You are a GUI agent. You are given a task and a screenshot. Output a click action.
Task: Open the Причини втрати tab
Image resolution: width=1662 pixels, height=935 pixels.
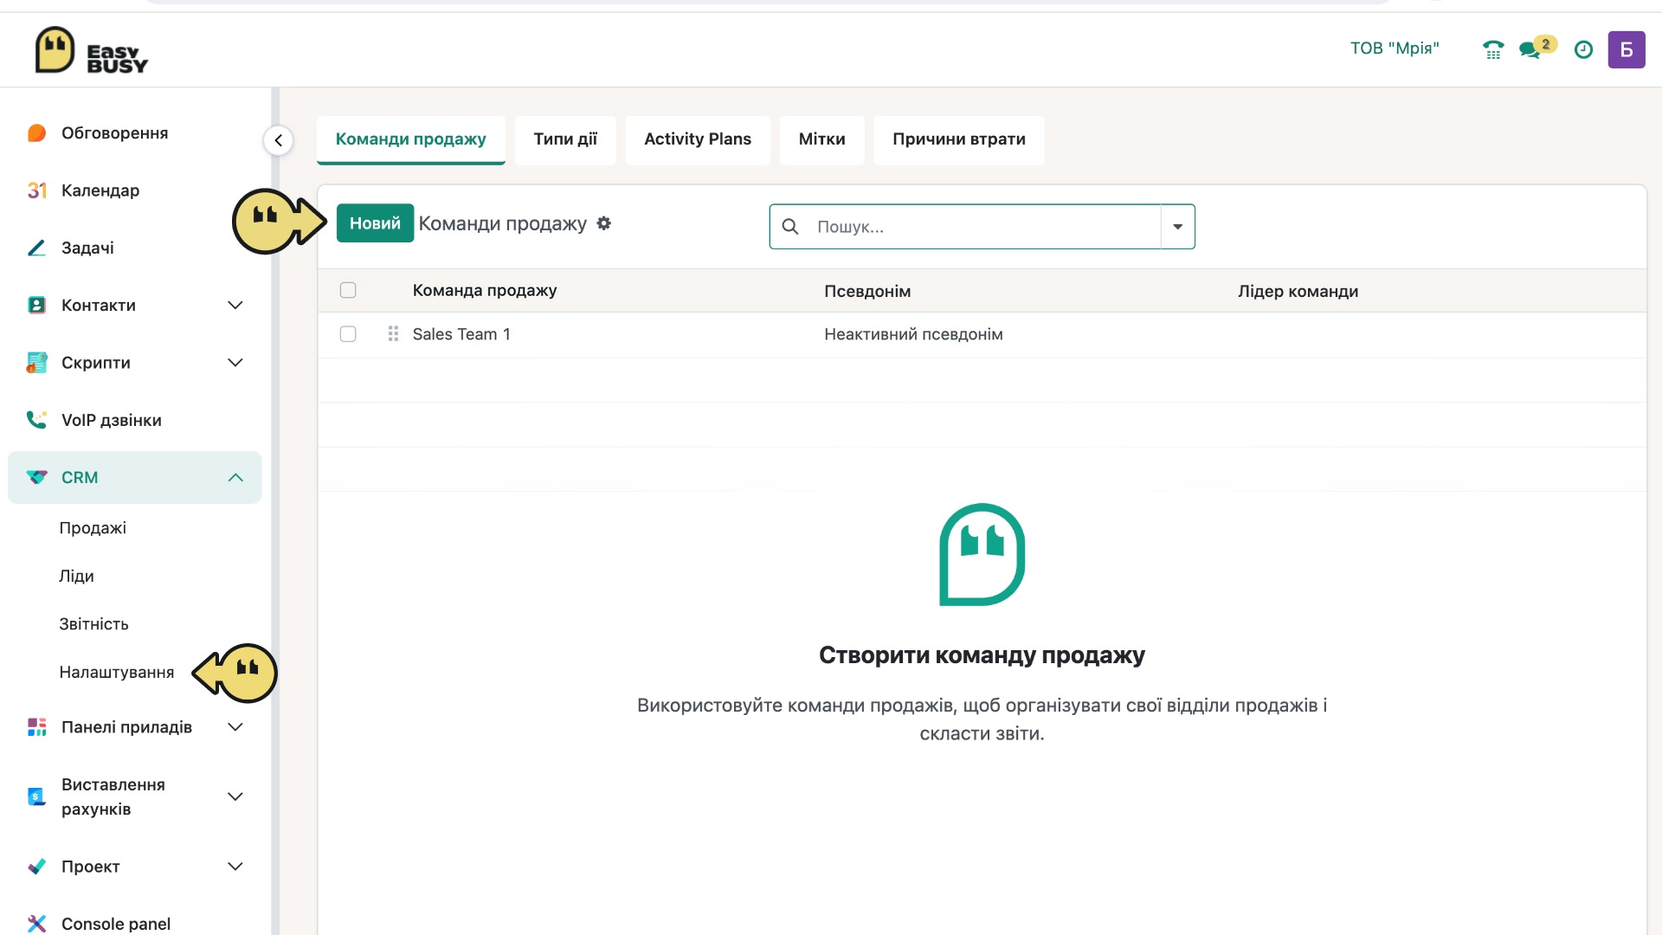[959, 139]
